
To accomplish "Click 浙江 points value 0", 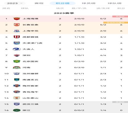I will tap(121, 110).
